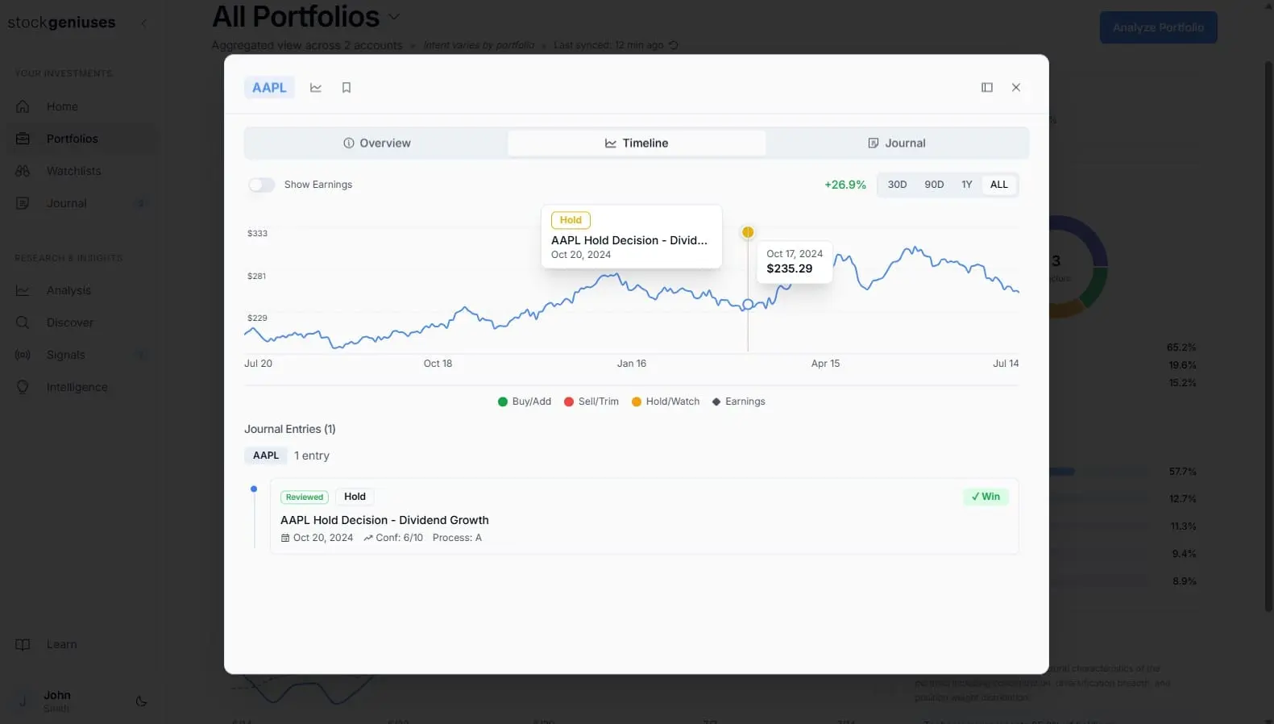1274x724 pixels.
Task: Toggle the side panel layout icon
Action: tap(987, 87)
